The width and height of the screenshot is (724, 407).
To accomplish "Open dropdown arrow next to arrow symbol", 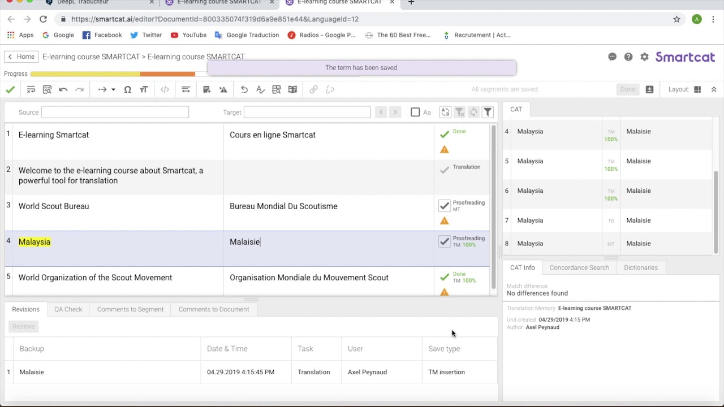I will [113, 89].
